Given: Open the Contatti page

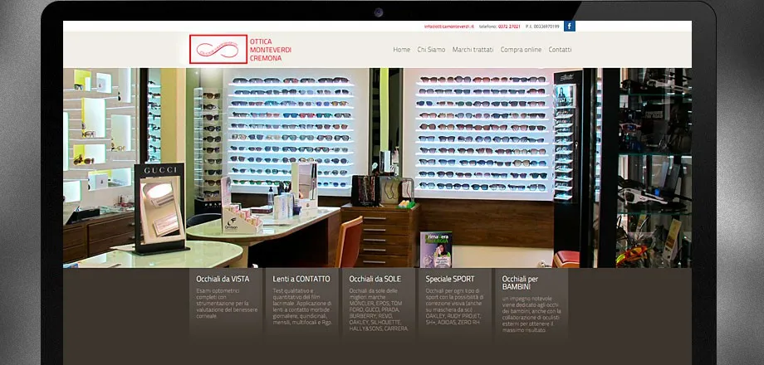Looking at the screenshot, I should pyautogui.click(x=560, y=50).
